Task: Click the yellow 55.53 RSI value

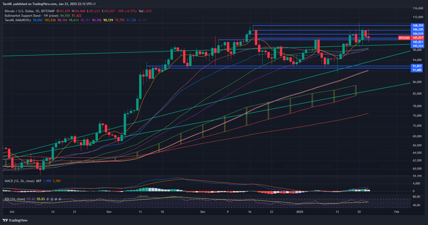Action: tap(41, 199)
